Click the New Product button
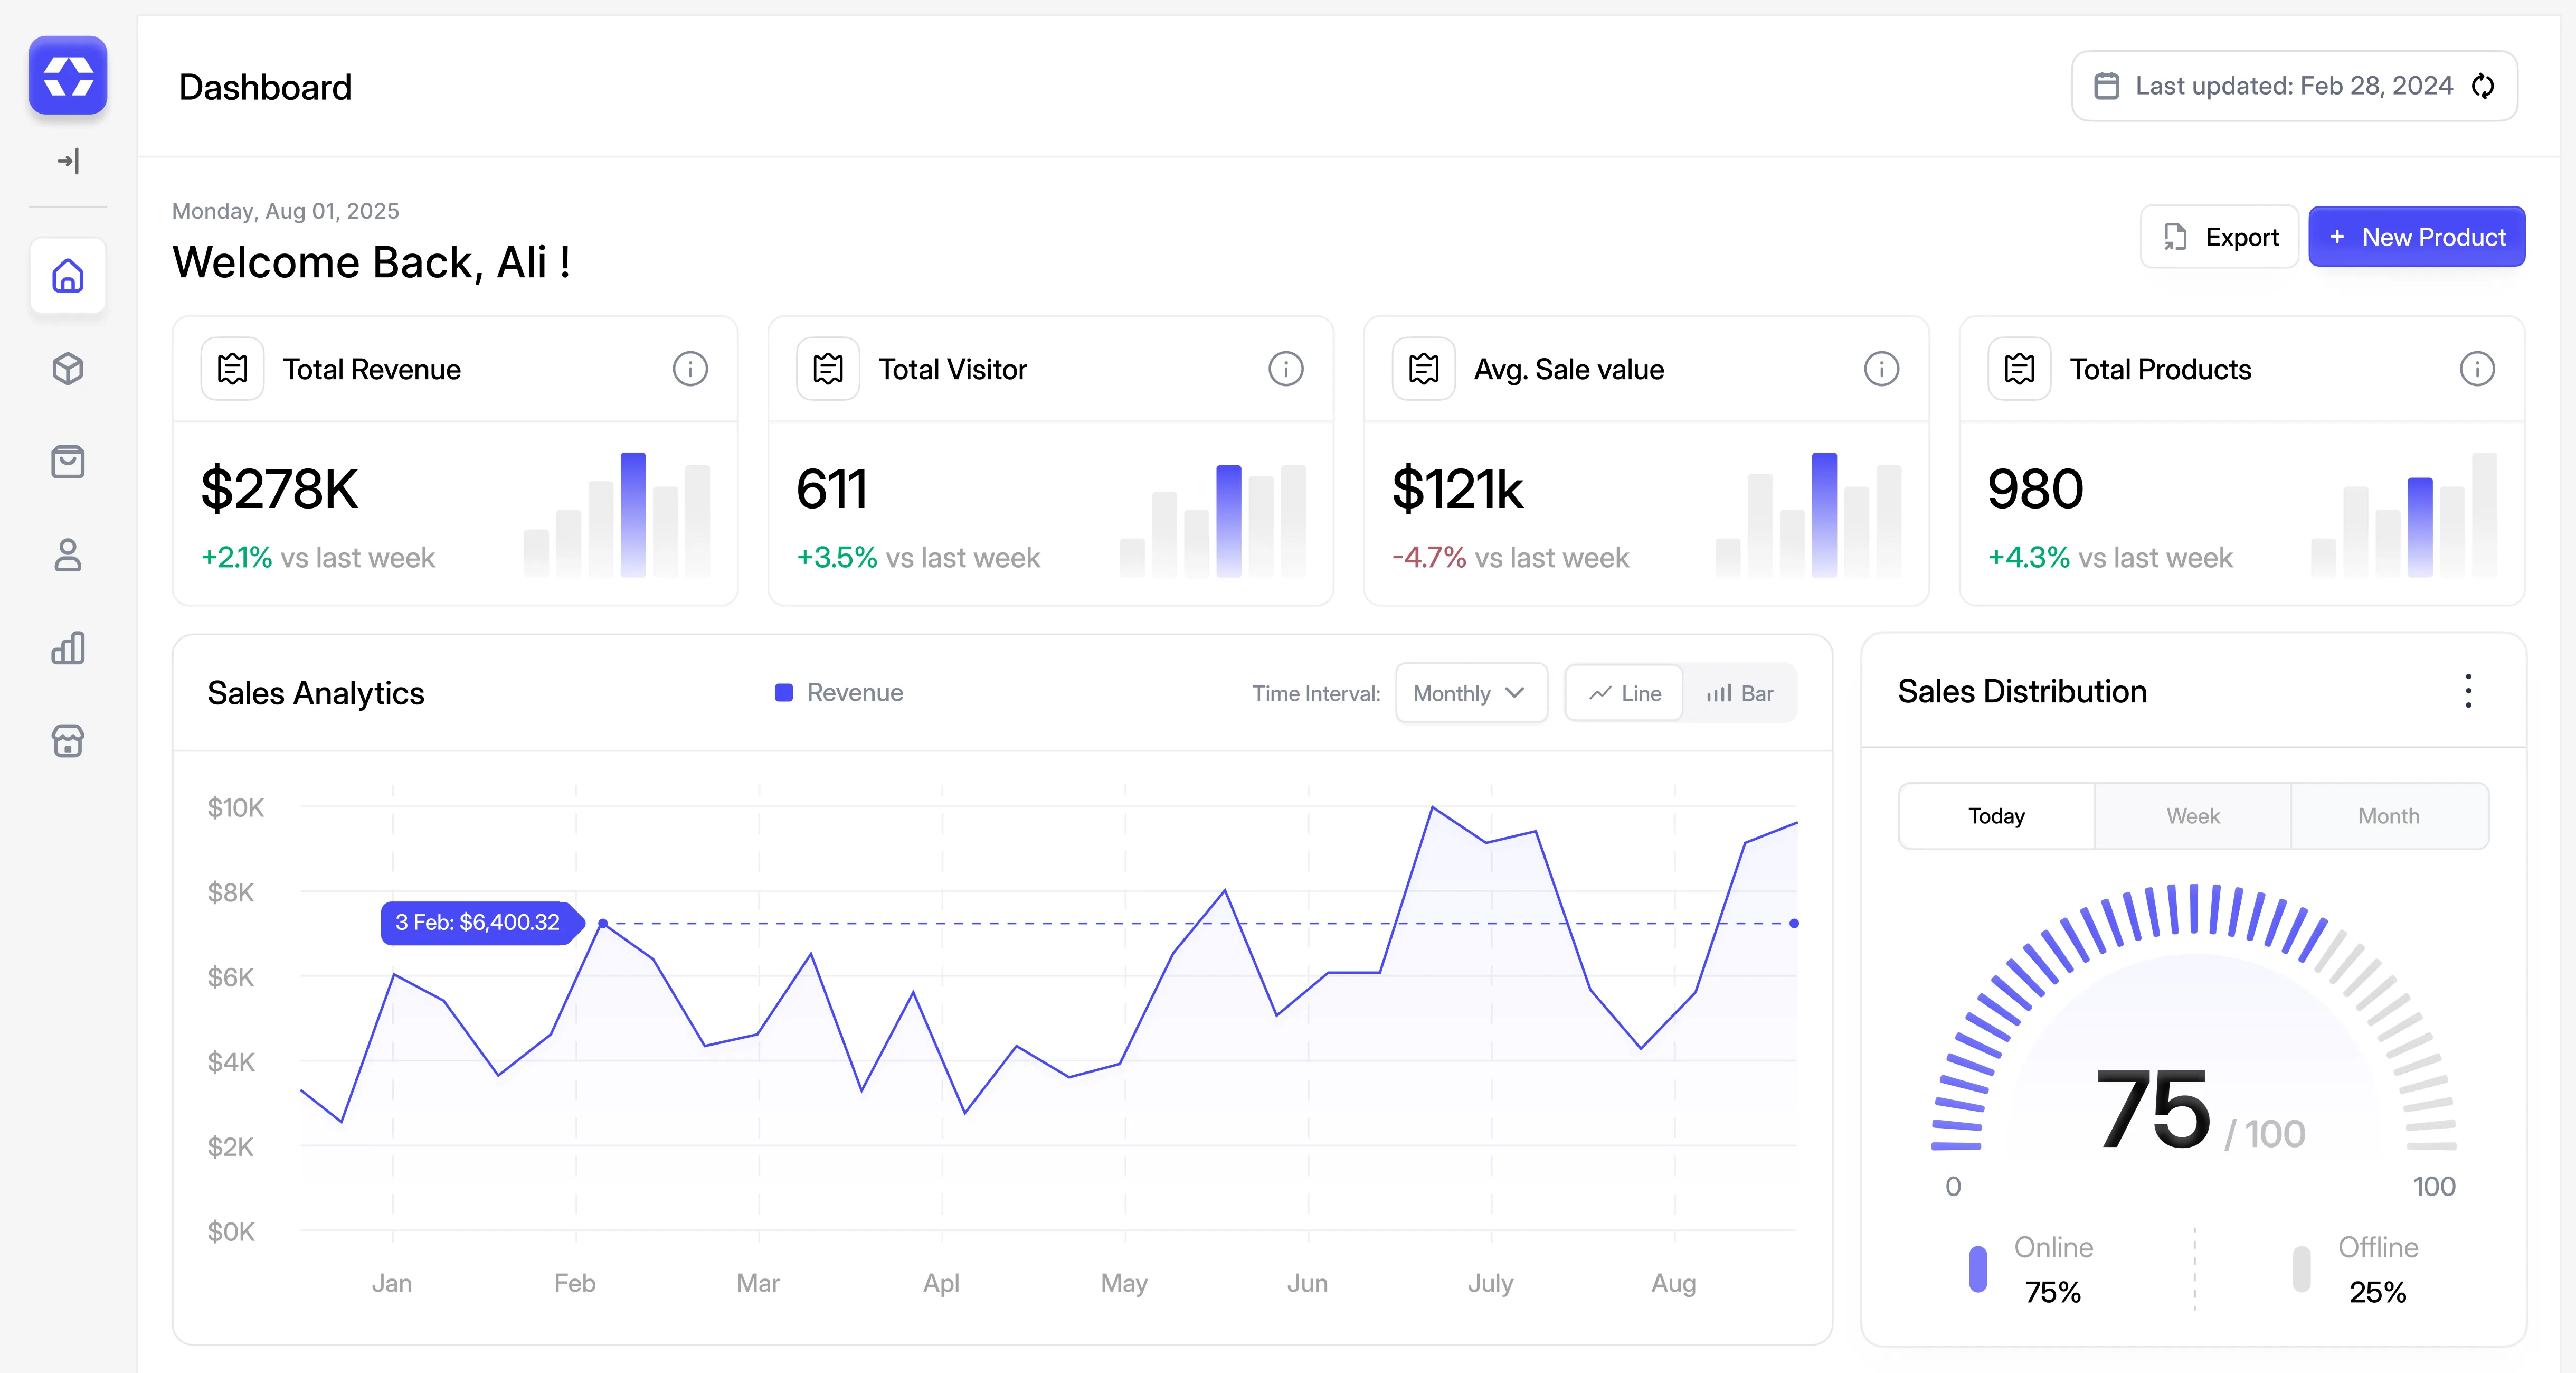 (x=2417, y=236)
